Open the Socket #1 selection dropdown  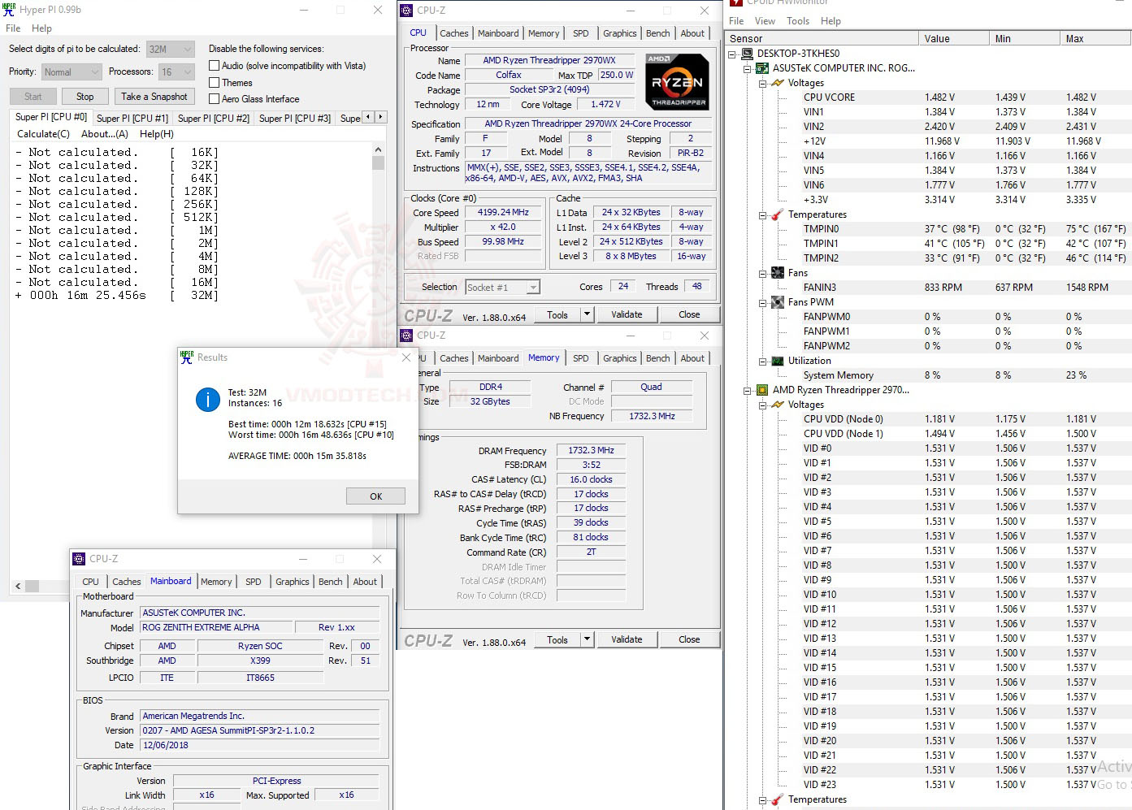click(x=532, y=287)
